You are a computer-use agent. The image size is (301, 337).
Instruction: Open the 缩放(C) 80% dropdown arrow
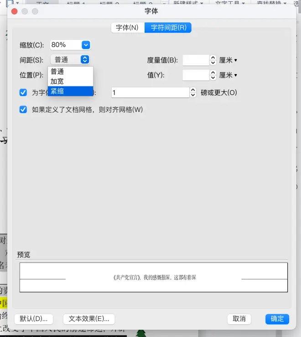(x=86, y=45)
